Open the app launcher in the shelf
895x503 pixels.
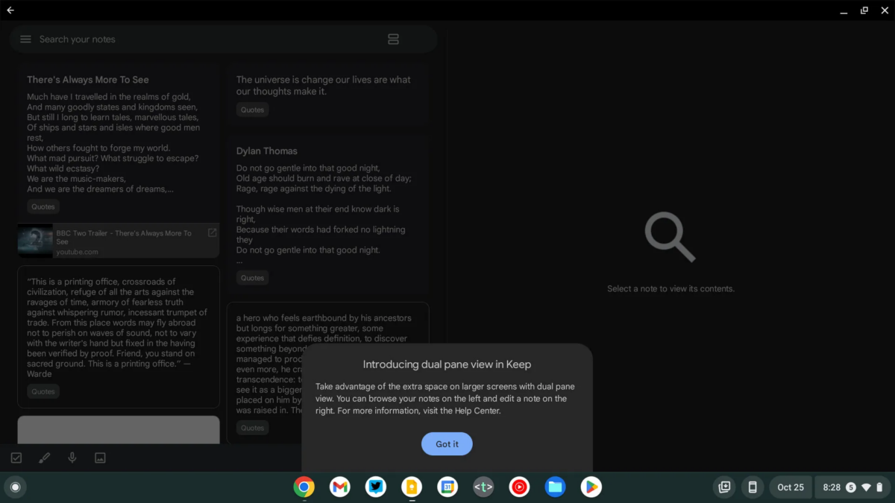(x=15, y=487)
